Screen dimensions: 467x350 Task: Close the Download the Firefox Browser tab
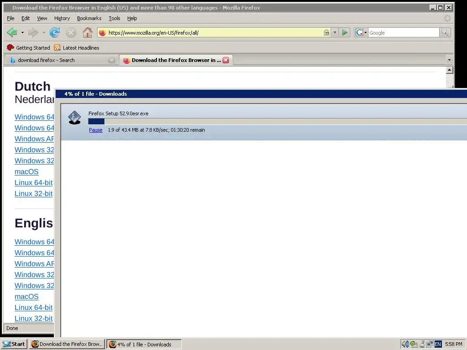[x=226, y=60]
